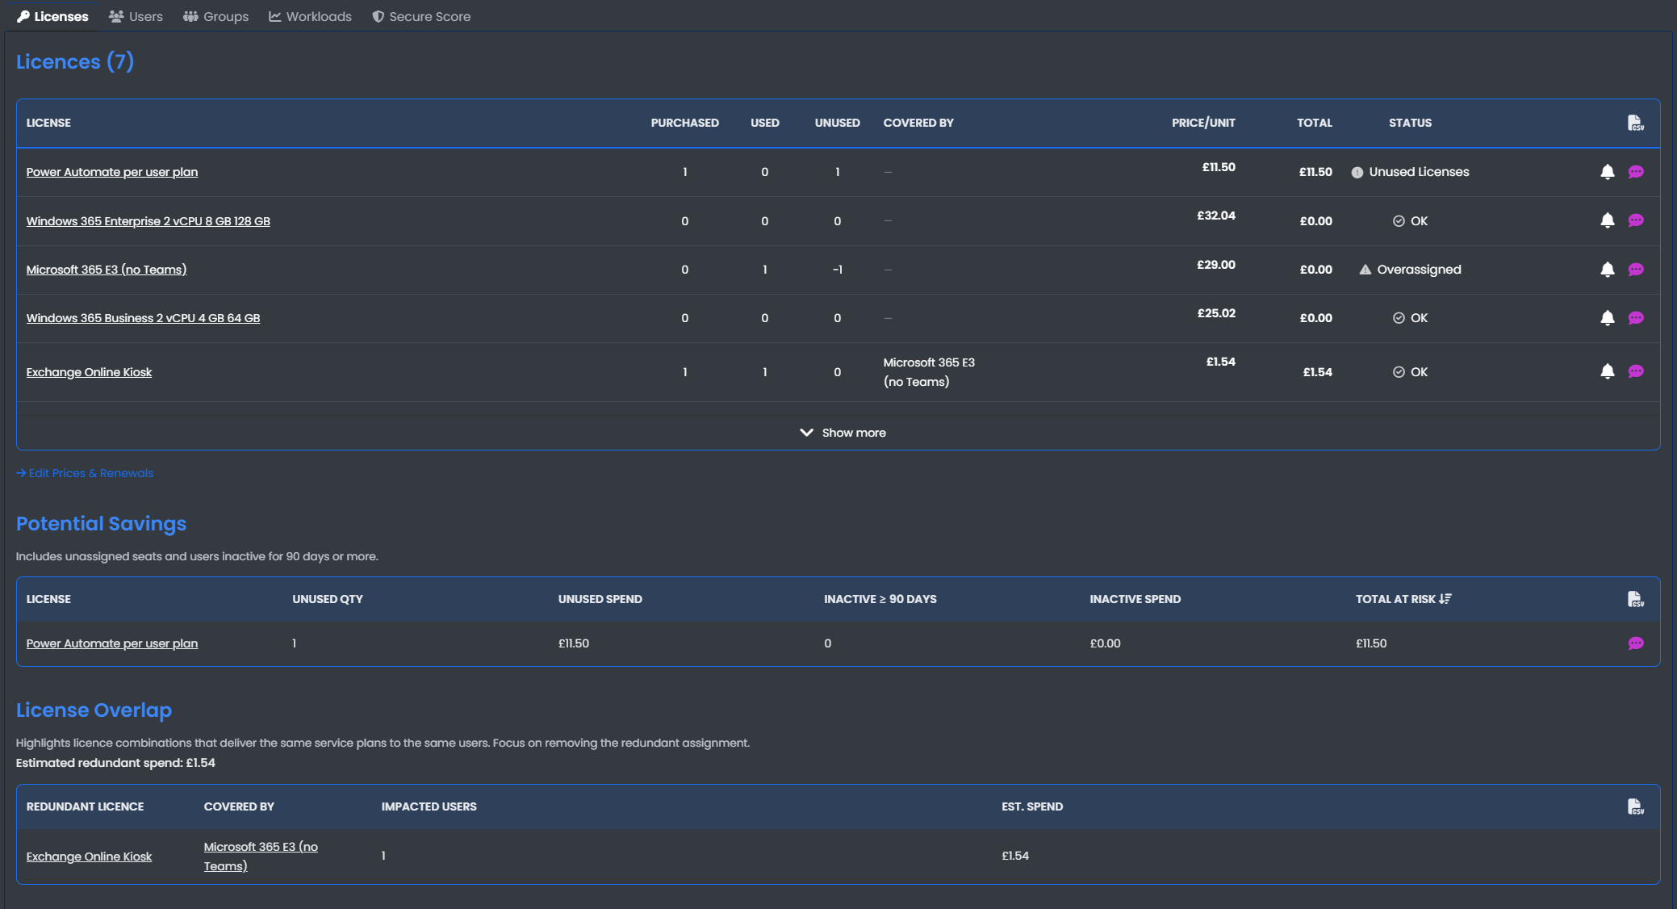Click the Unused Licenses status text

[1419, 172]
